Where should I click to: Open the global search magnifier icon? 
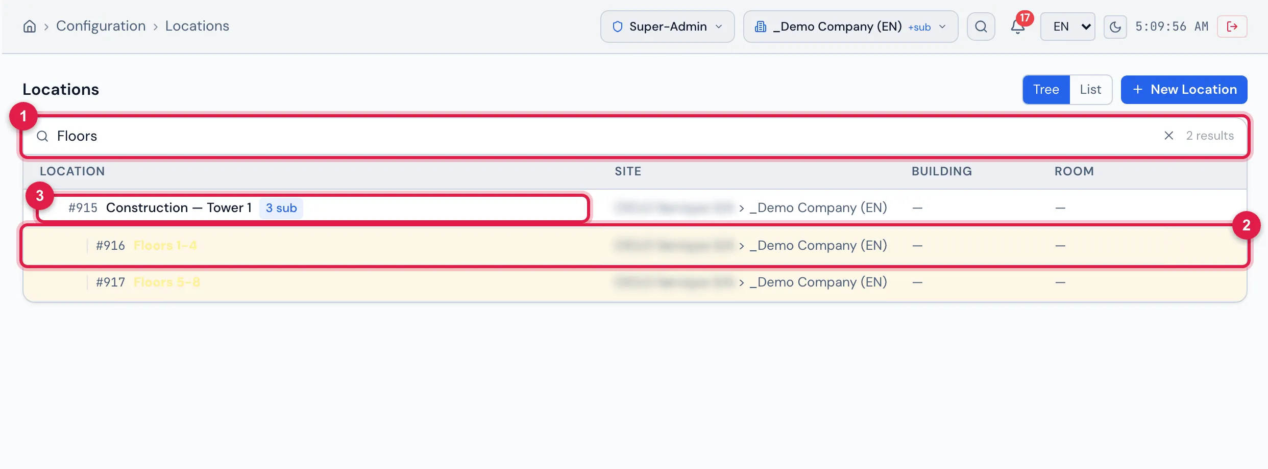(x=981, y=27)
